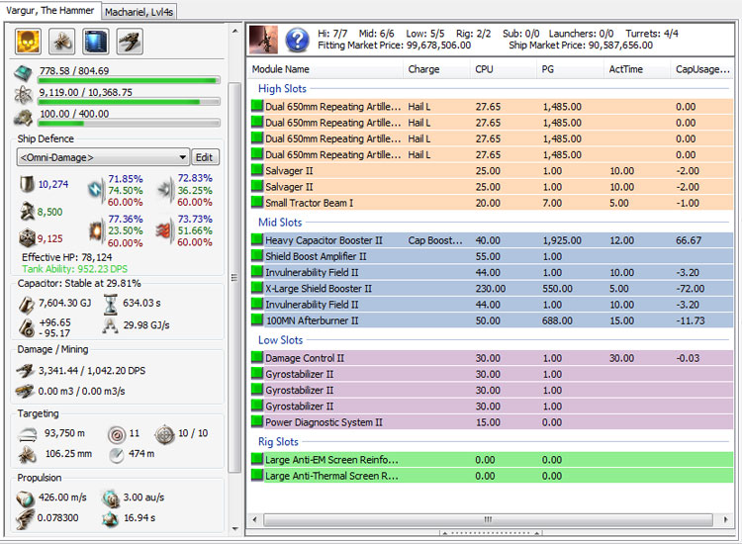Select the ship icon in top toolbar
Image resolution: width=742 pixels, height=544 pixels.
[130, 42]
